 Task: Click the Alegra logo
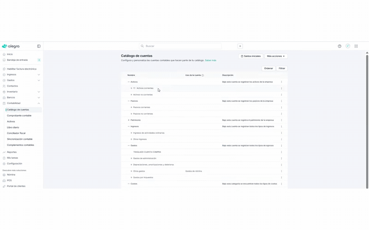click(x=11, y=46)
